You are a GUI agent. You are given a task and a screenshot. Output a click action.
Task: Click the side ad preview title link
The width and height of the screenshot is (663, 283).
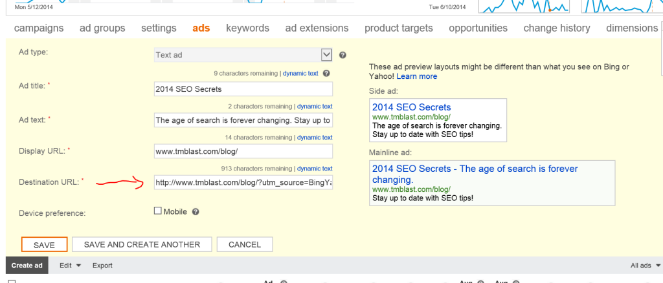[x=411, y=107]
